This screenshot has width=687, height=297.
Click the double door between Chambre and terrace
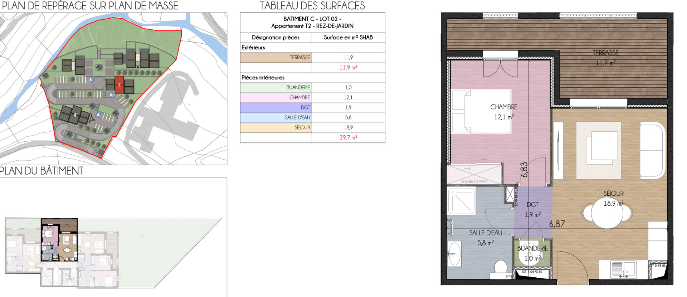point(500,68)
